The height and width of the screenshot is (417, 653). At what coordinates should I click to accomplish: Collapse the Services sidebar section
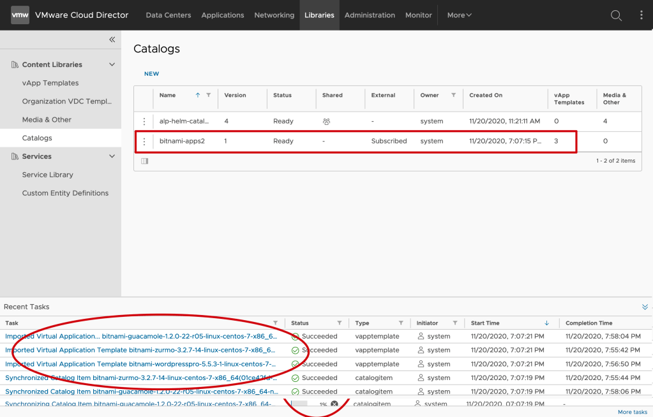(112, 156)
